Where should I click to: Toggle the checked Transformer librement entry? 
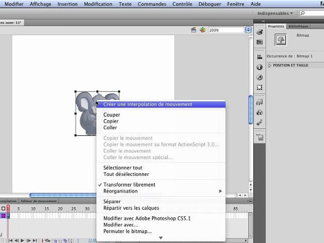click(x=161, y=185)
